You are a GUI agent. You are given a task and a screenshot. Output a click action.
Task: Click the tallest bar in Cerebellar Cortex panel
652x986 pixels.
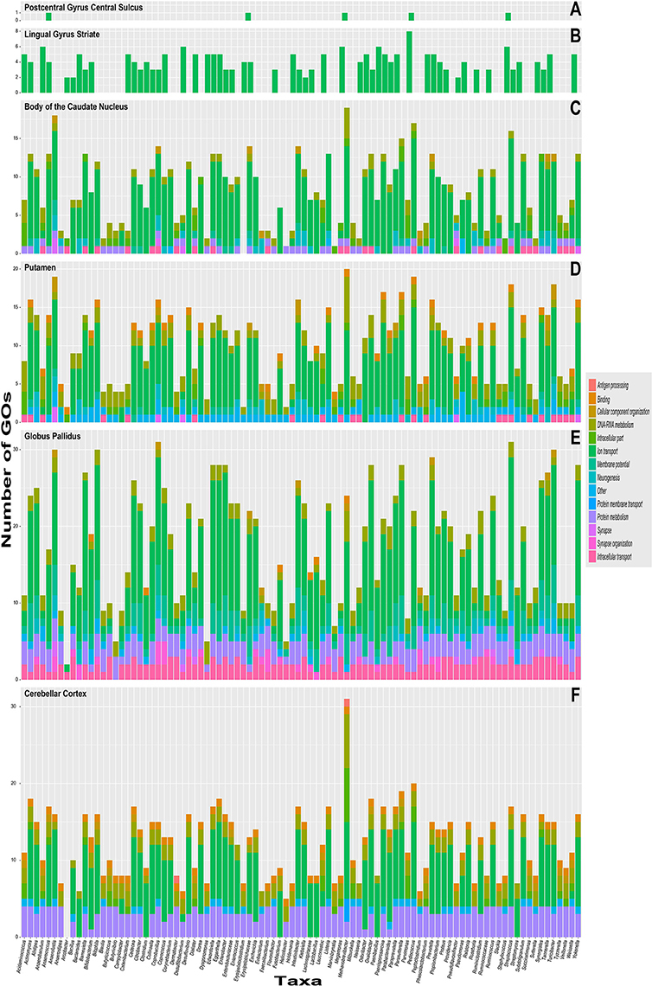(347, 817)
